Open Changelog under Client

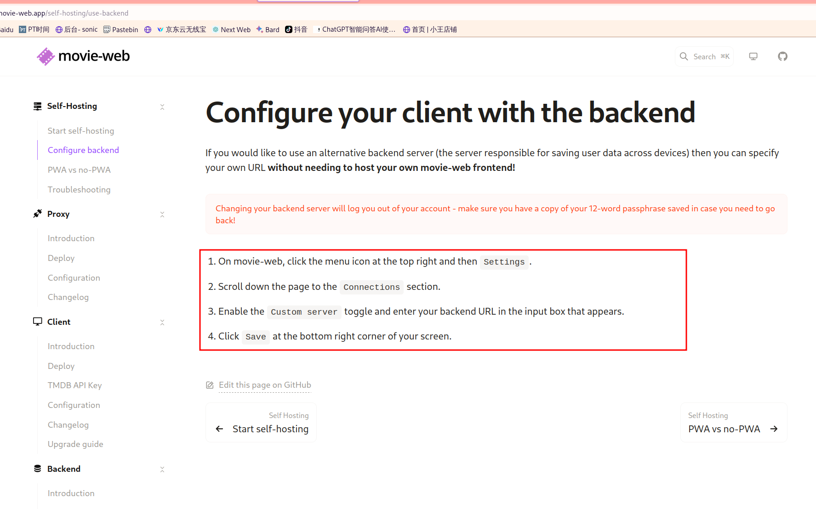coord(68,425)
